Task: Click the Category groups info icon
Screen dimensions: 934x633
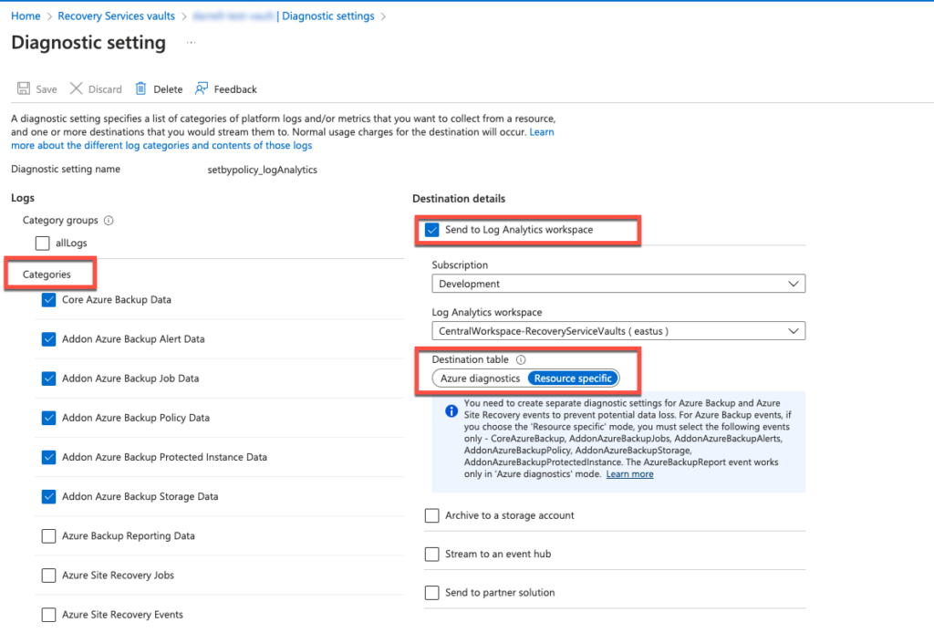Action: pyautogui.click(x=109, y=221)
